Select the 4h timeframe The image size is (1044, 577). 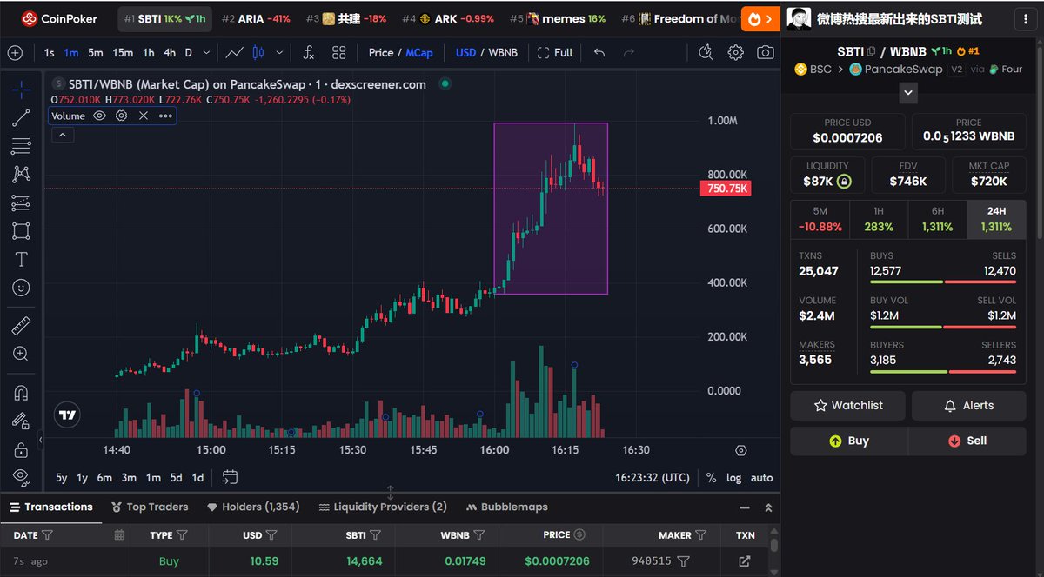pyautogui.click(x=170, y=52)
